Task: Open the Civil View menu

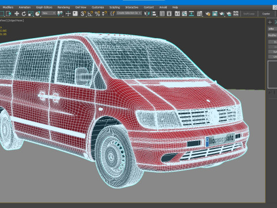Action: point(81,8)
